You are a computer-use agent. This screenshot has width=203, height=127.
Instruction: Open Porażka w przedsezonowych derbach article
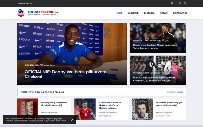coord(154,79)
